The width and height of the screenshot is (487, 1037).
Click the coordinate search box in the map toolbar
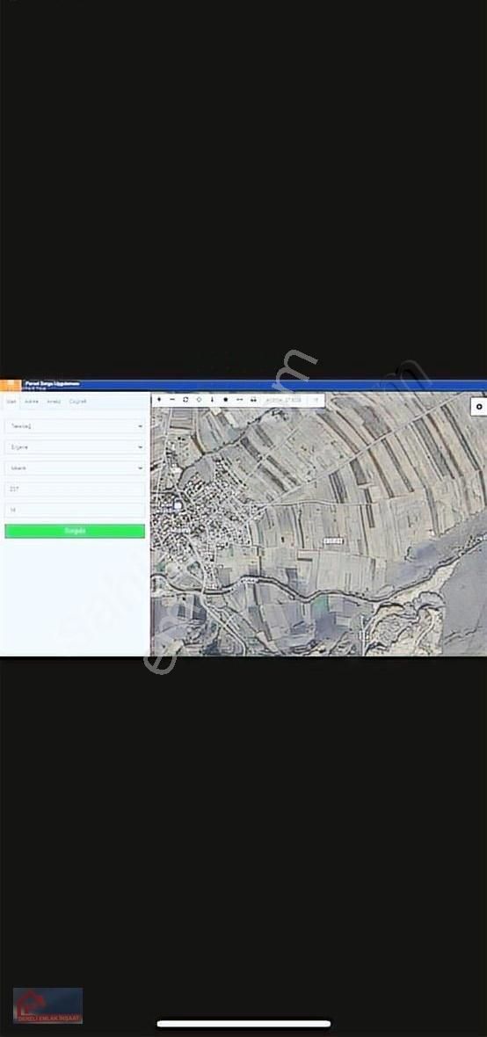[285, 400]
